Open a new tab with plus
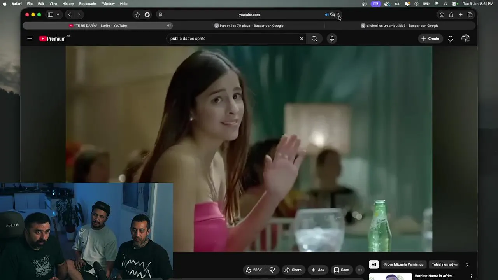The image size is (498, 280). (x=461, y=15)
